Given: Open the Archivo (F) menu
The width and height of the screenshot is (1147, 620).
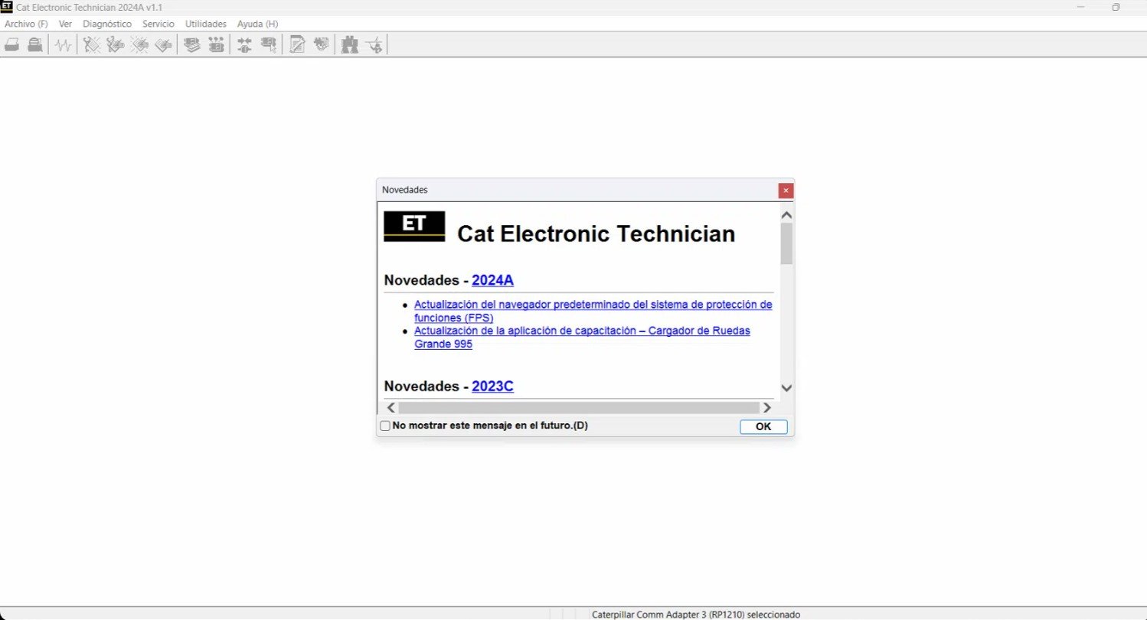Looking at the screenshot, I should [26, 24].
